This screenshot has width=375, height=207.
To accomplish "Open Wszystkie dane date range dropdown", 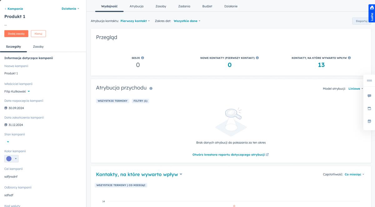I will [x=187, y=21].
